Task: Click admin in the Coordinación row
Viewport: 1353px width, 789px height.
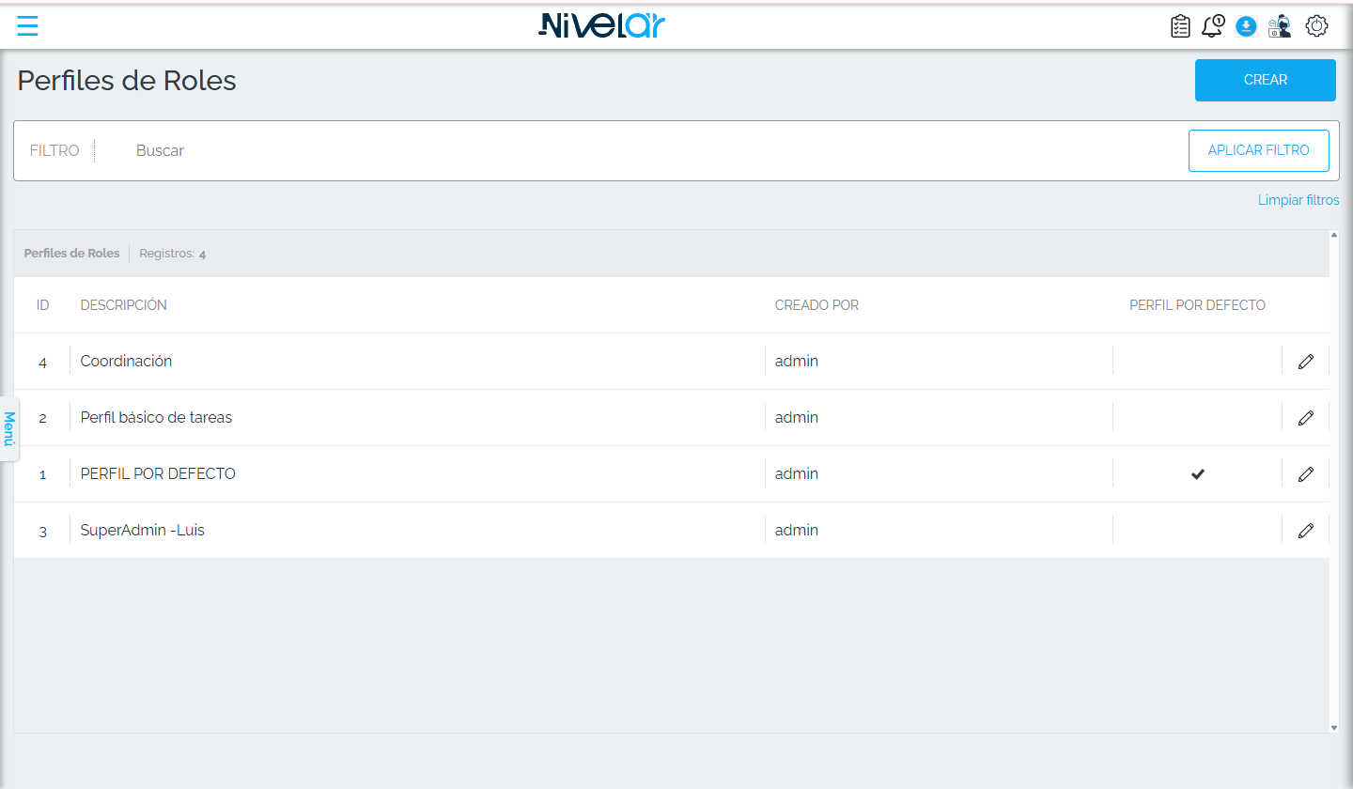Action: coord(797,362)
